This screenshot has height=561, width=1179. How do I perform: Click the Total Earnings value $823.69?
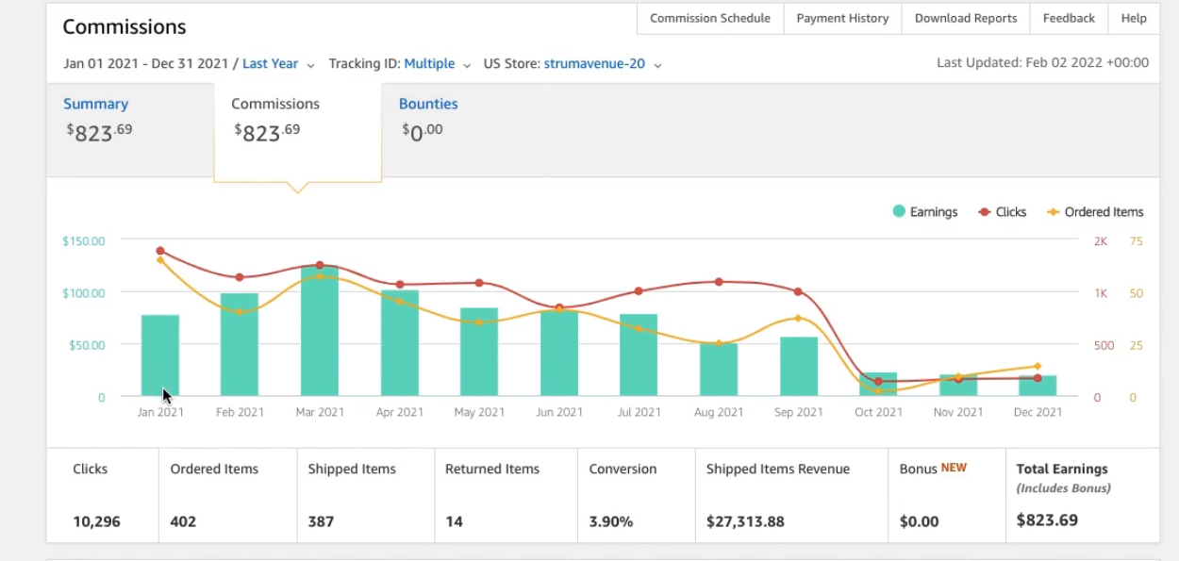point(1047,520)
